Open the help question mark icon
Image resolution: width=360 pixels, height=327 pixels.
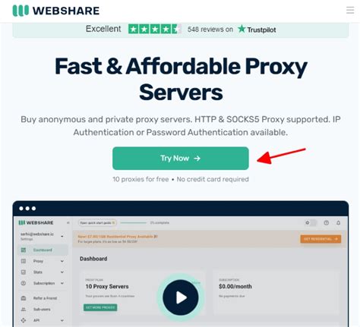(x=327, y=223)
